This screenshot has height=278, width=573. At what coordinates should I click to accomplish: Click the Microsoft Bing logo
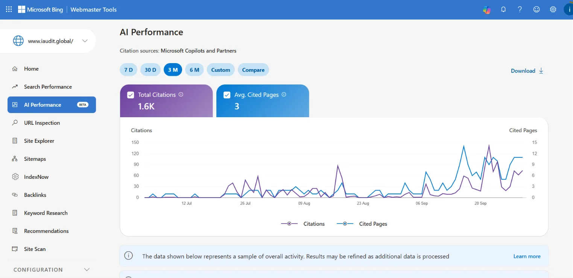[x=40, y=9]
